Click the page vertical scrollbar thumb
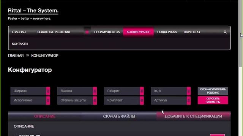 coord(241,34)
